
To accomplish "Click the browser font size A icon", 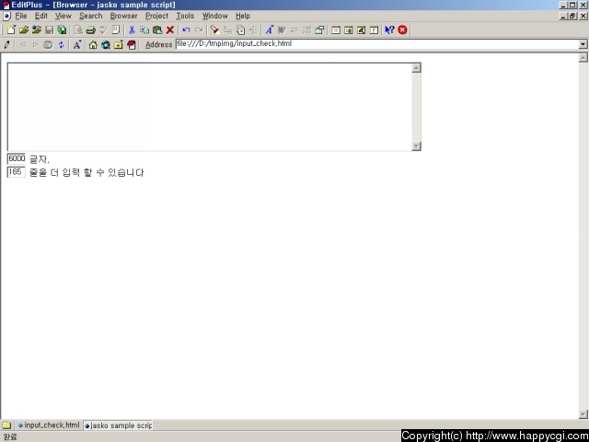I will pos(77,45).
